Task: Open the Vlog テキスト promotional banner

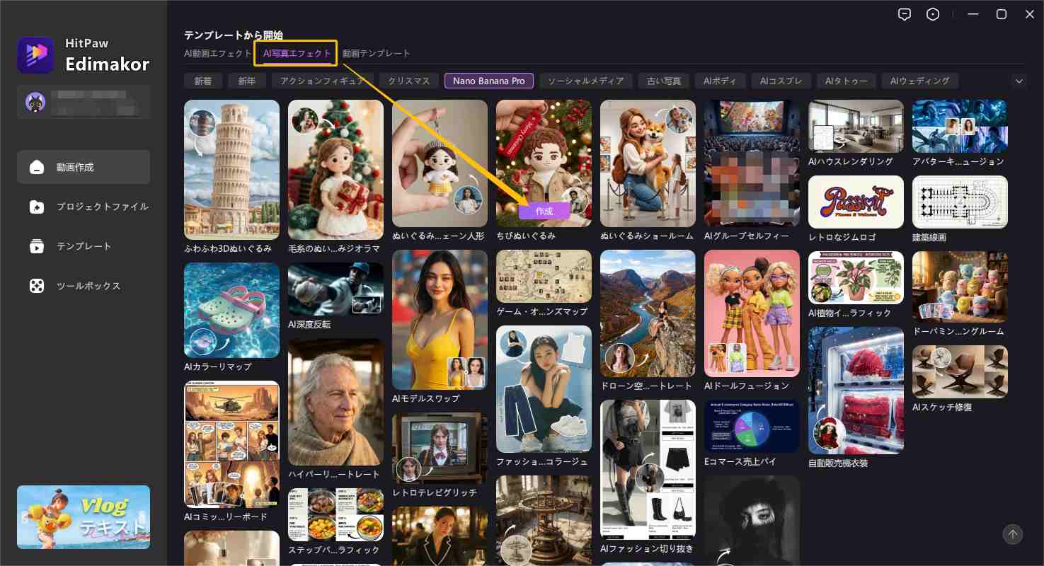Action: pyautogui.click(x=84, y=516)
